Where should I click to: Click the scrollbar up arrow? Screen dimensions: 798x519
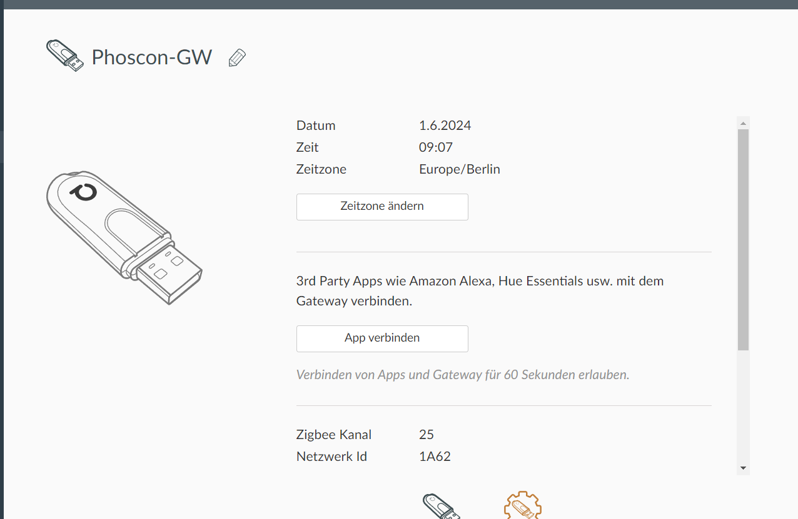pyautogui.click(x=743, y=122)
